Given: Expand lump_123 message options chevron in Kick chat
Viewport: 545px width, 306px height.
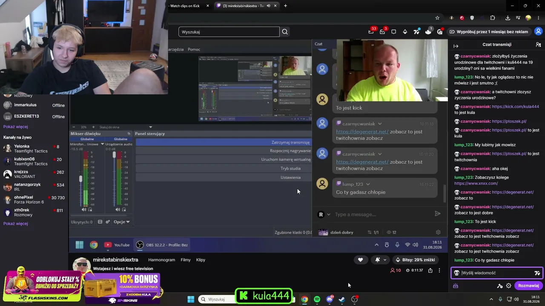Looking at the screenshot, I should [368, 184].
